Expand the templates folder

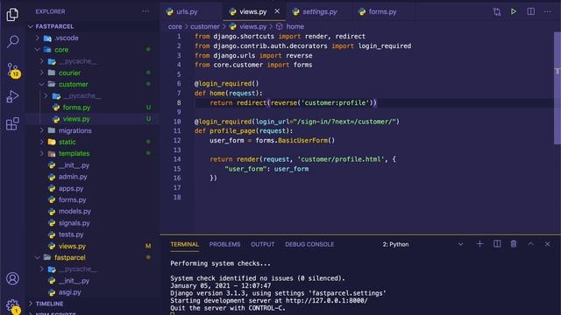coord(42,154)
